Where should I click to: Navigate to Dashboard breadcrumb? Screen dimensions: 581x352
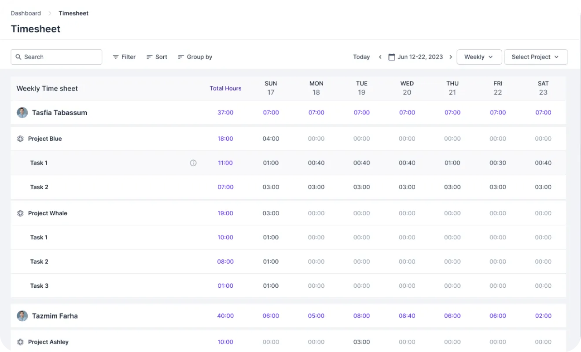26,13
